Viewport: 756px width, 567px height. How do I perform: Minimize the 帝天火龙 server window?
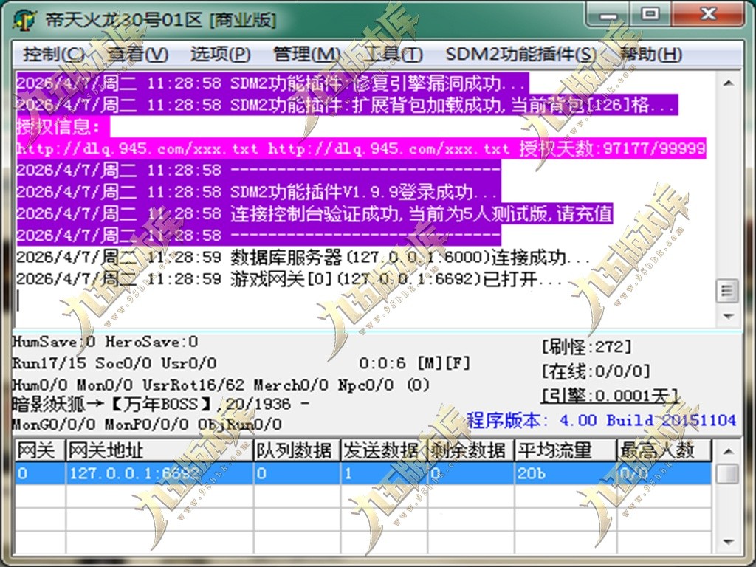point(608,15)
